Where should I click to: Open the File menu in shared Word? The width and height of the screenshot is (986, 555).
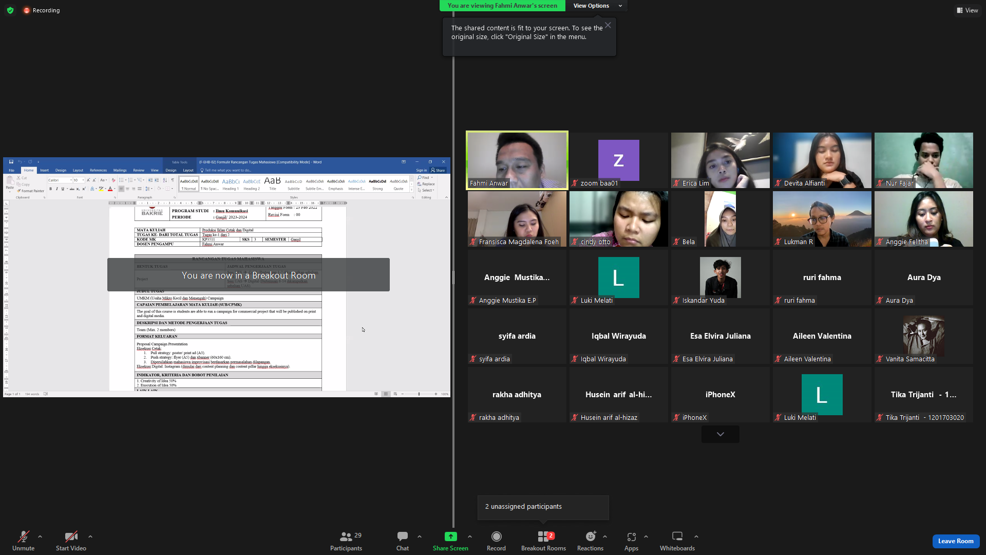click(11, 170)
